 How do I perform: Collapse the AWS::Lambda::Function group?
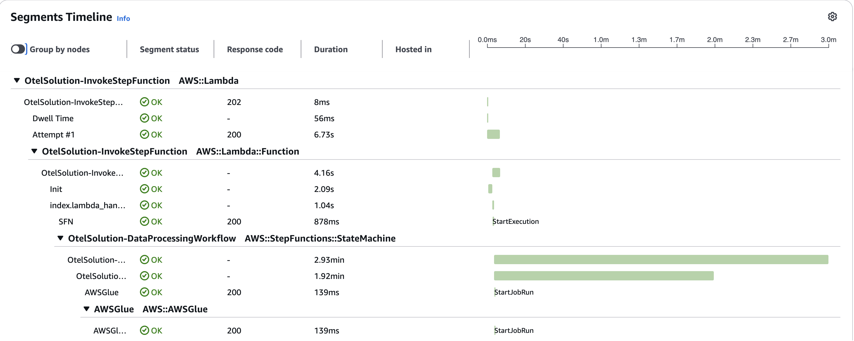34,151
